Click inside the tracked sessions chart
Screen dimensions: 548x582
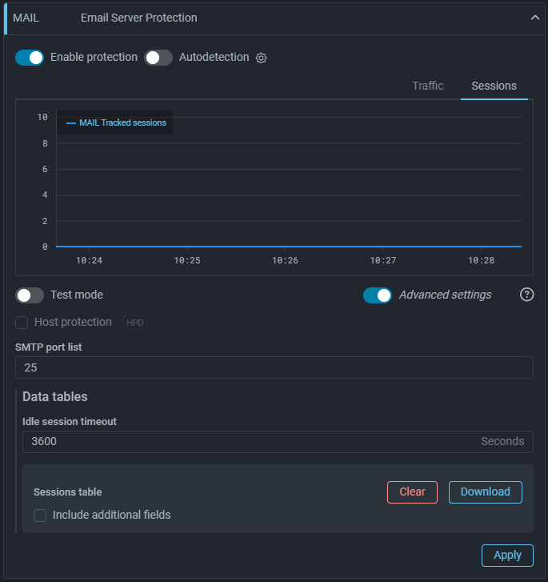click(x=288, y=192)
